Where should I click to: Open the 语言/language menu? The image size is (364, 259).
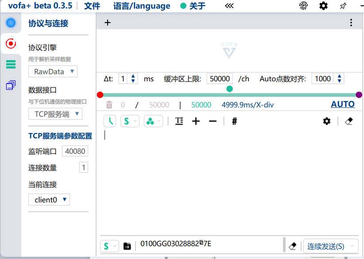[x=141, y=6]
